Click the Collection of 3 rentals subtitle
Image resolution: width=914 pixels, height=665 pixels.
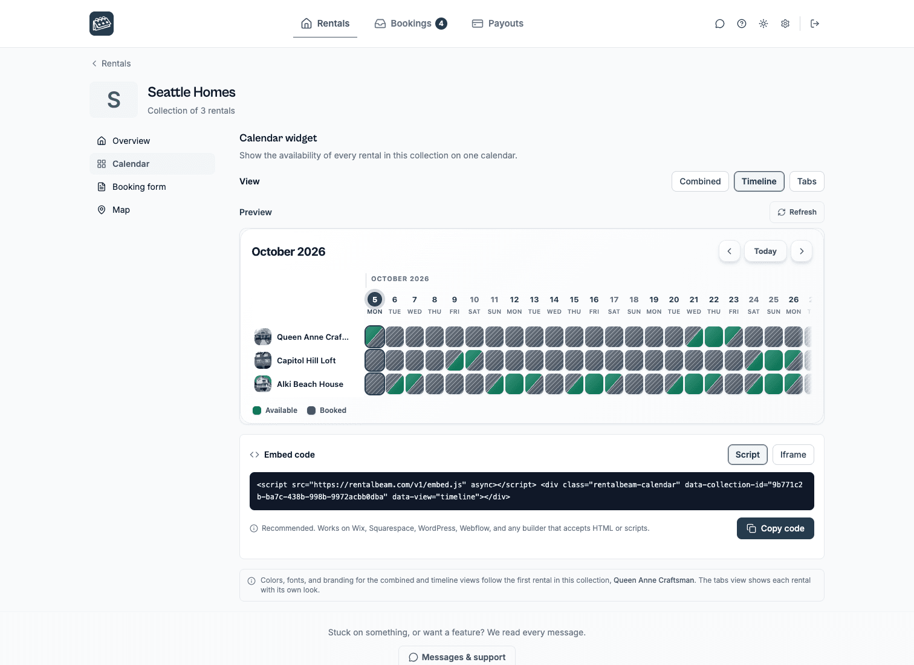coord(191,111)
